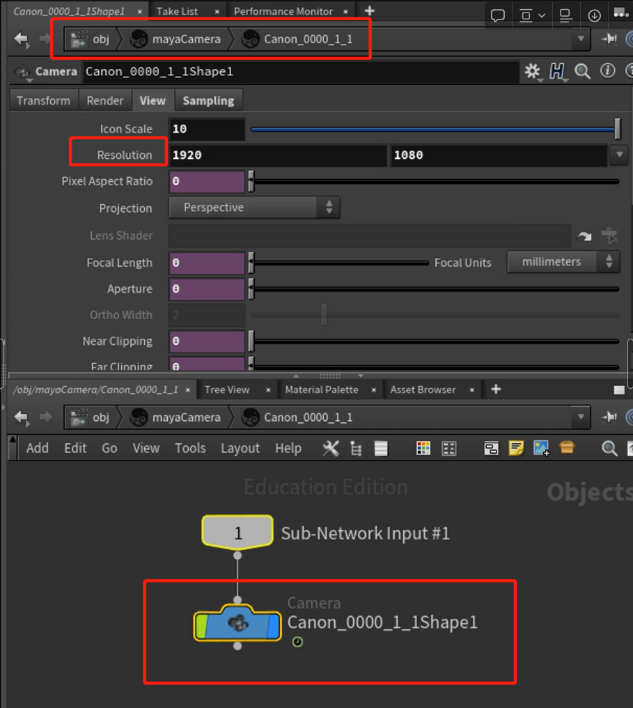Click the network search magnifier icon

point(609,448)
